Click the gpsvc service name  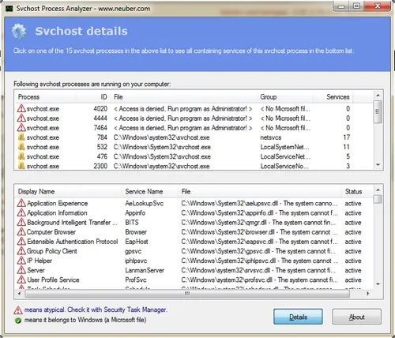[x=133, y=251]
